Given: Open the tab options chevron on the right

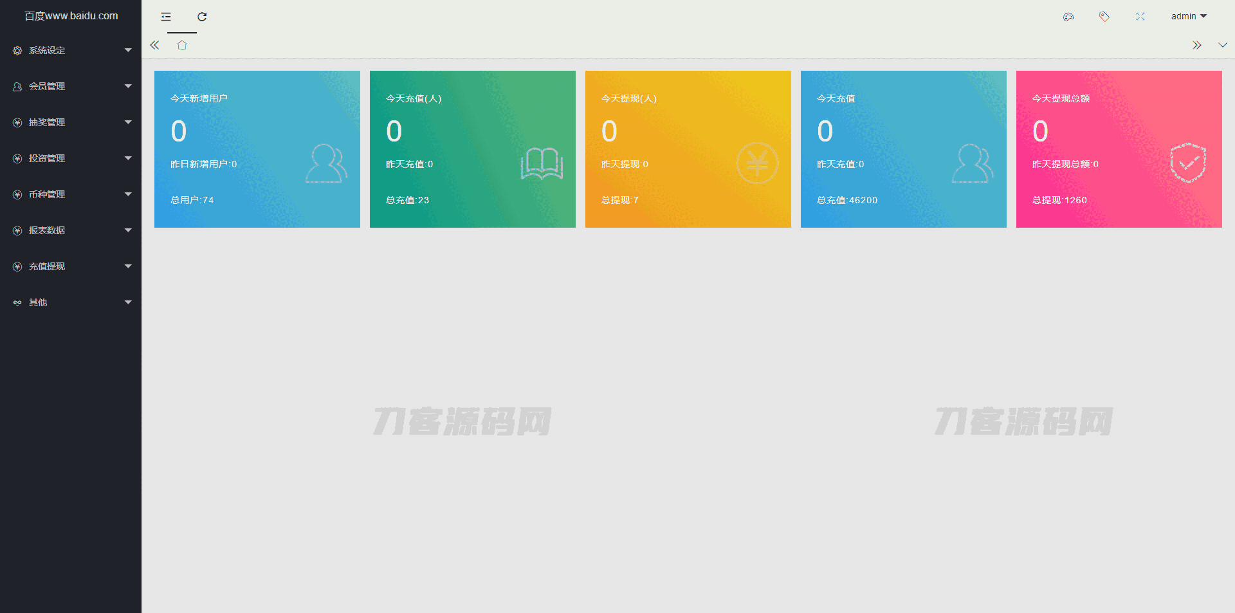Looking at the screenshot, I should [1222, 45].
